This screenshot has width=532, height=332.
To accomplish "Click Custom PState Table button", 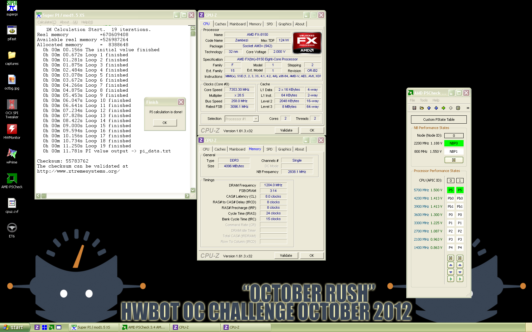I will pyautogui.click(x=439, y=120).
